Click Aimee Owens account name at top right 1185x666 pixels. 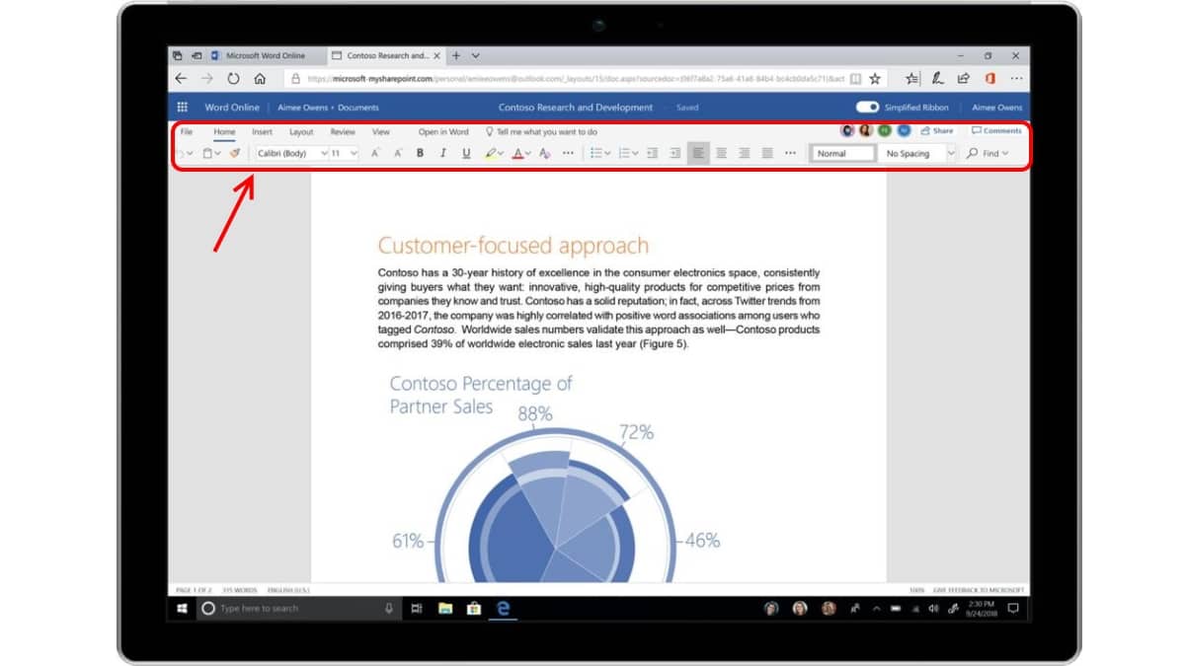997,108
